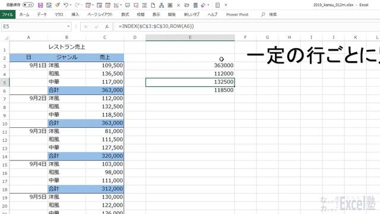Select column C header
This screenshot has height=214, width=380.
104,37
